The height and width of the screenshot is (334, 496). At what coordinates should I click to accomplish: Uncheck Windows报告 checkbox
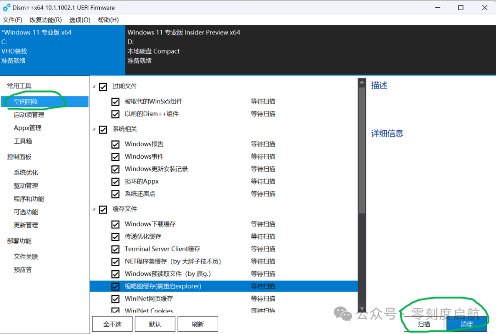point(115,145)
